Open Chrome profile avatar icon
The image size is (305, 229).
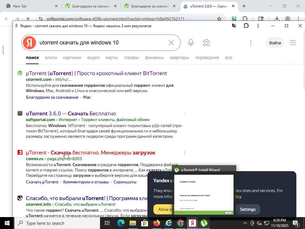(x=288, y=19)
